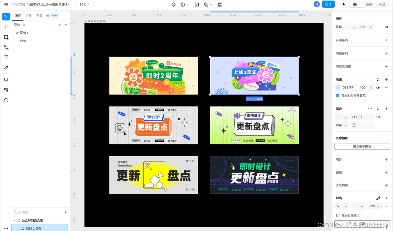Screen dimensions: 393x231
Task: Switch to the 原型 tab
Action: (369, 4)
